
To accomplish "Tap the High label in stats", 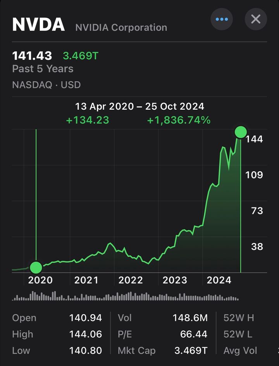I will click(x=22, y=334).
